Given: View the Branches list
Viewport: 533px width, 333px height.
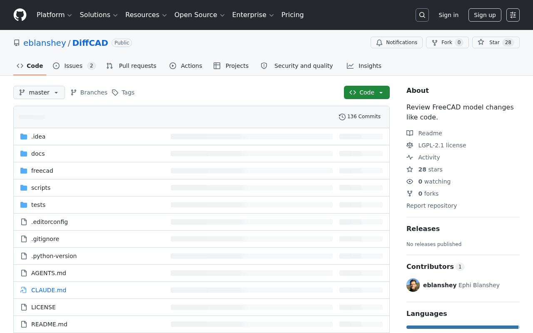Looking at the screenshot, I should tap(89, 92).
